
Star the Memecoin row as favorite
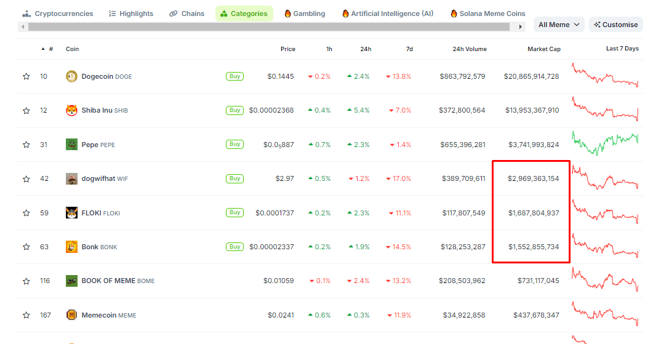pos(26,315)
